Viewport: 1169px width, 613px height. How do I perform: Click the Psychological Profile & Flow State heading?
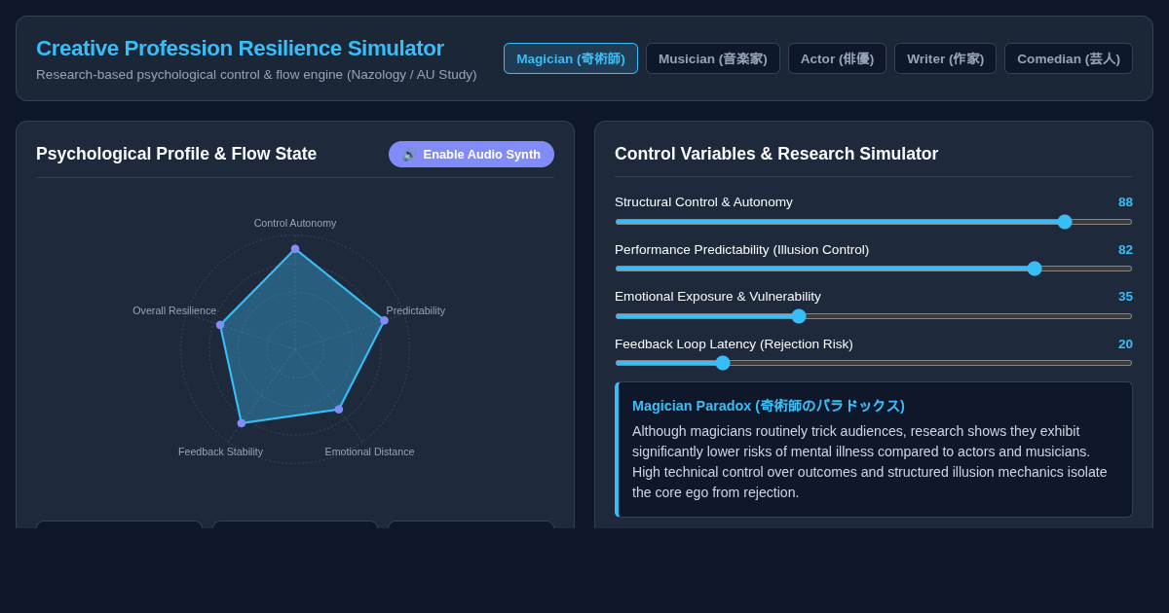[x=176, y=154]
